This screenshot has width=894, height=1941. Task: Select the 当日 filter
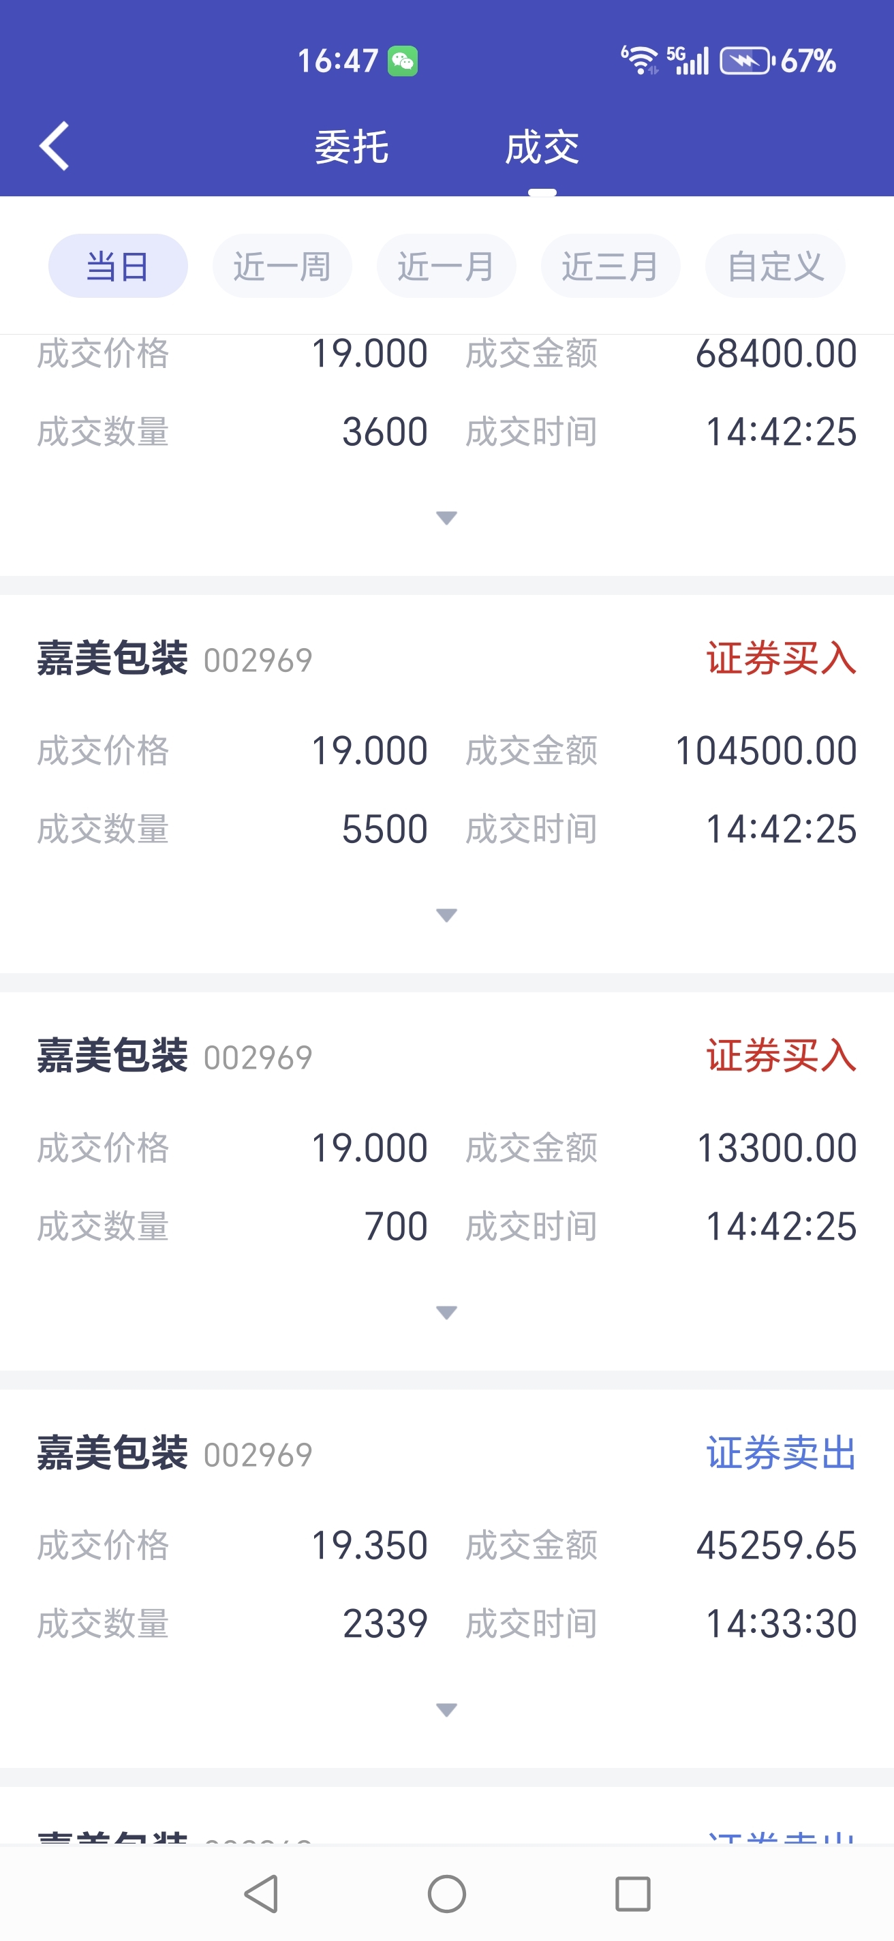[119, 266]
